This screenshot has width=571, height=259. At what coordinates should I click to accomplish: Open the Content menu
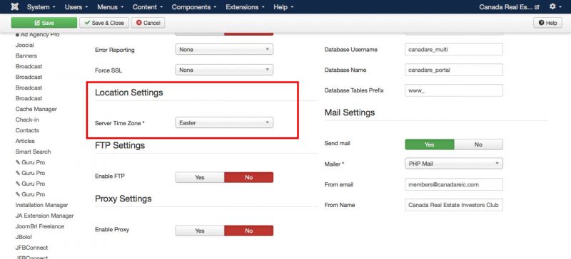coord(148,7)
